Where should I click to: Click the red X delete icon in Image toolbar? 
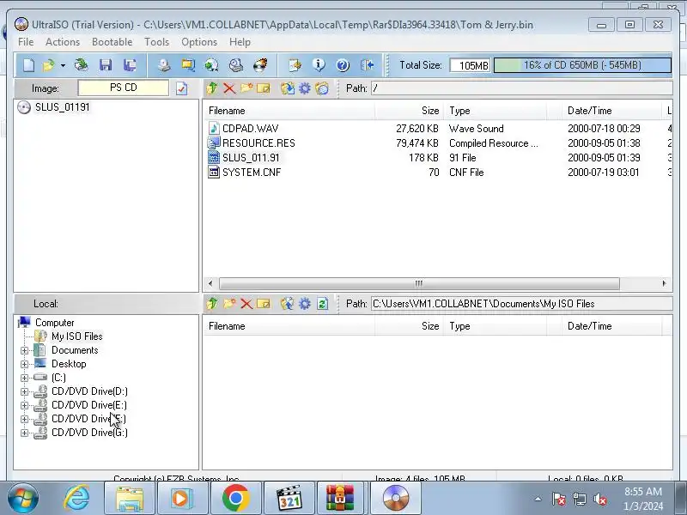pos(229,88)
